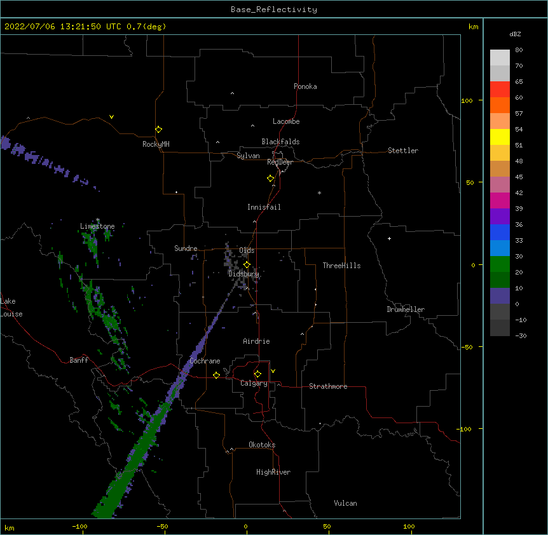Image resolution: width=548 pixels, height=535 pixels.
Task: Click the RedDeer city label
Action: 280,162
